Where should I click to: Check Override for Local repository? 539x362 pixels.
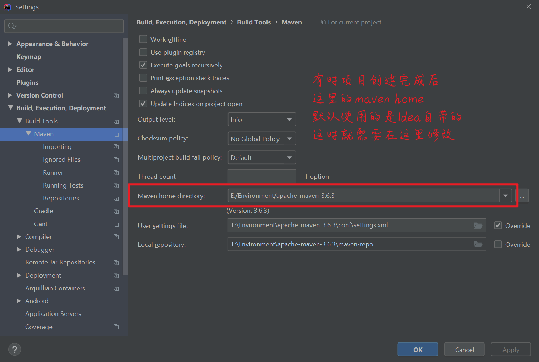[x=498, y=244]
